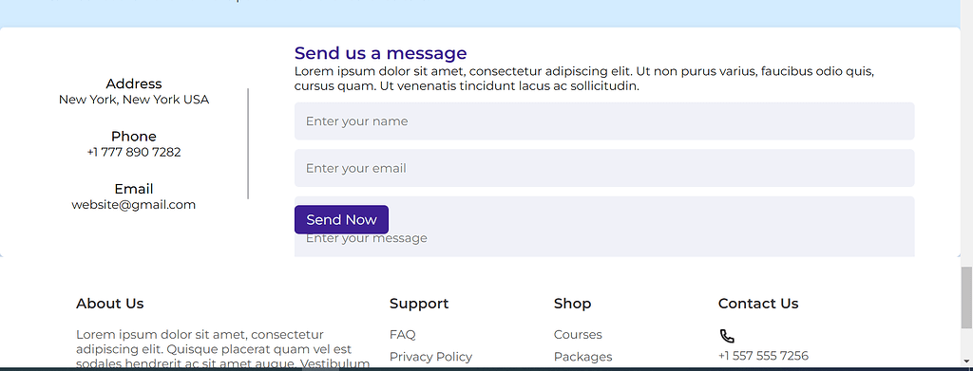Submit the form with Send Now
The height and width of the screenshot is (371, 973).
pos(341,220)
